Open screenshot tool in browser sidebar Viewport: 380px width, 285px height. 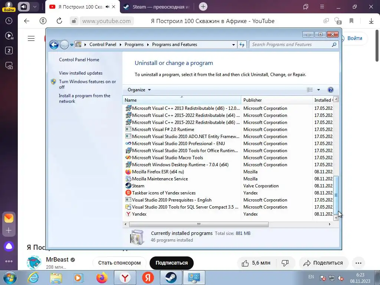pos(9,66)
